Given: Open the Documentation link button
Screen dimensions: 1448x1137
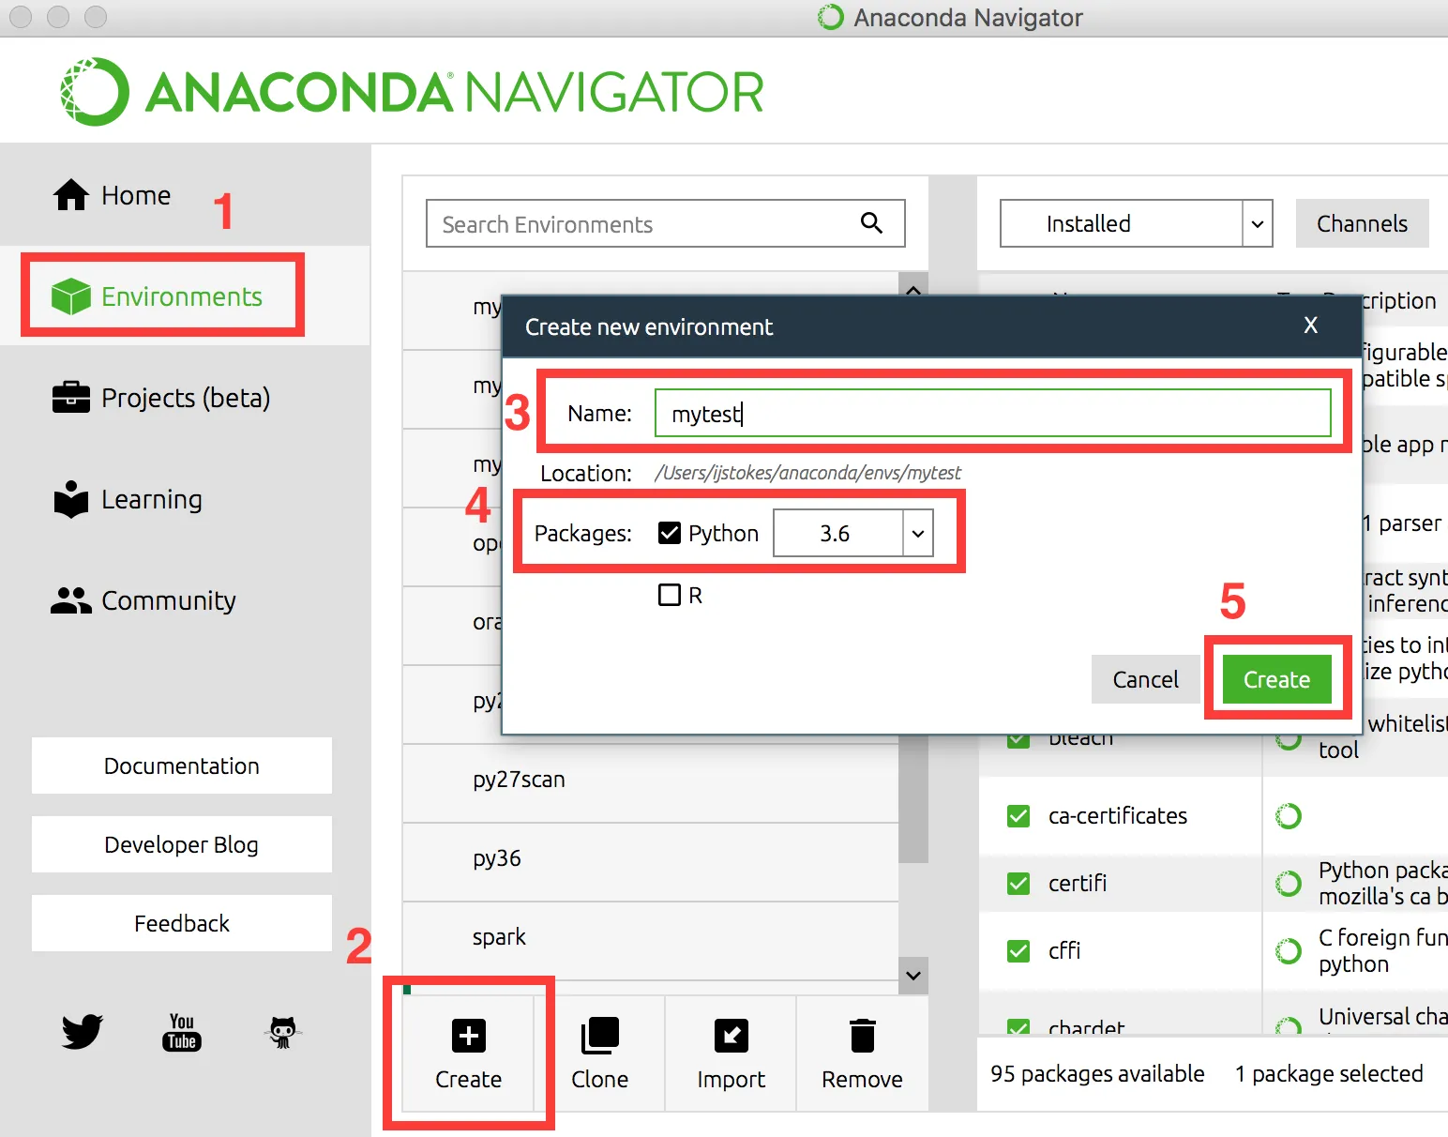Looking at the screenshot, I should tap(182, 766).
